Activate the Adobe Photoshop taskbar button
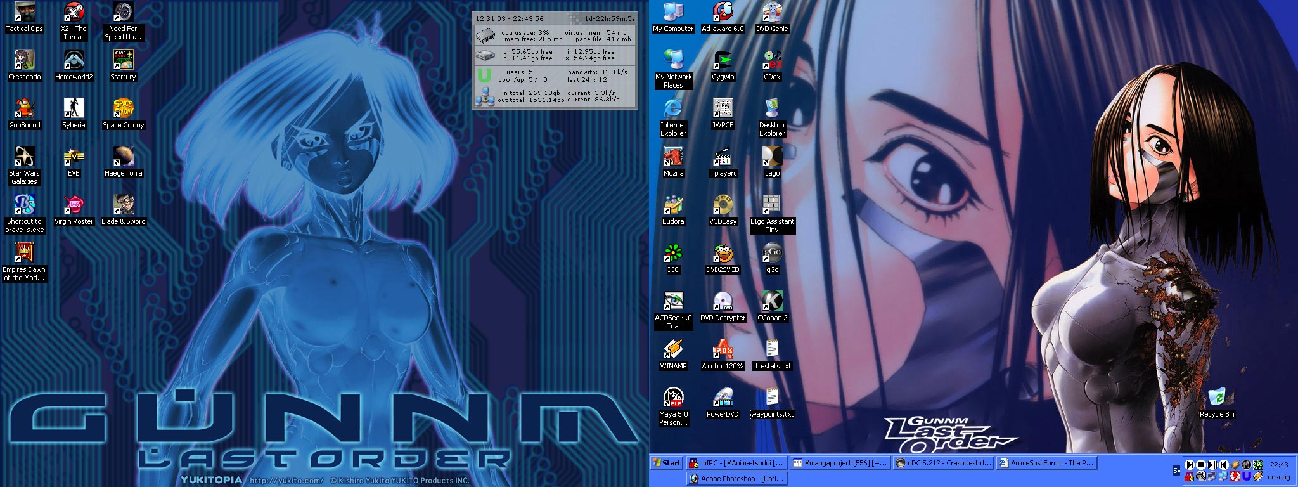Image resolution: width=1298 pixels, height=487 pixels. [736, 479]
